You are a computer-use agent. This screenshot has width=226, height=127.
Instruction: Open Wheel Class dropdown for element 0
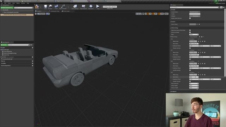(193, 41)
